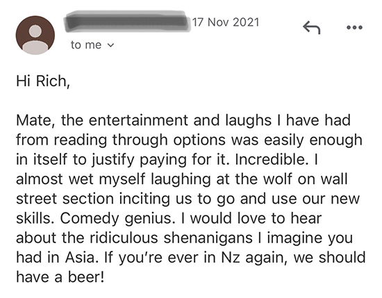This screenshot has height=298, width=382.
Task: Select the redacted sender name
Action: point(127,22)
